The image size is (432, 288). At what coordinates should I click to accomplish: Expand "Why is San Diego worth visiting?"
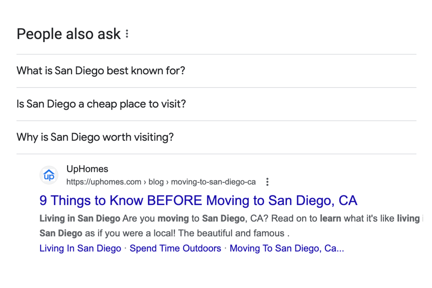coord(95,137)
